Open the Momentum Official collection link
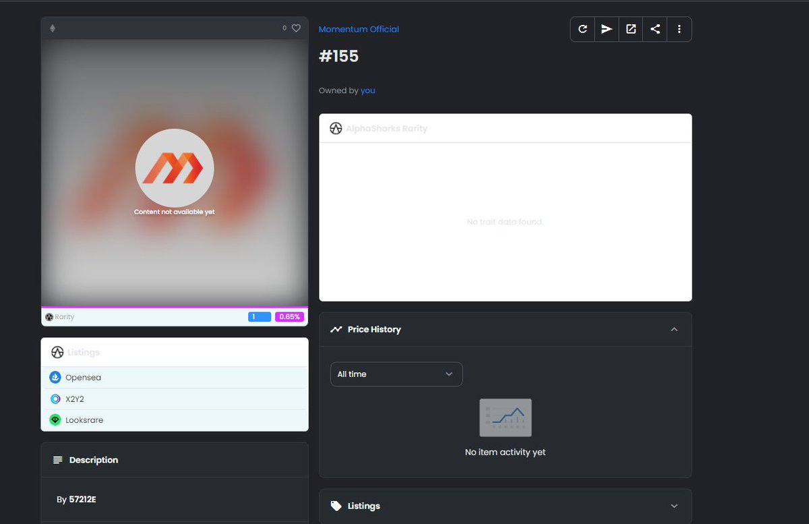The width and height of the screenshot is (809, 524). [359, 29]
